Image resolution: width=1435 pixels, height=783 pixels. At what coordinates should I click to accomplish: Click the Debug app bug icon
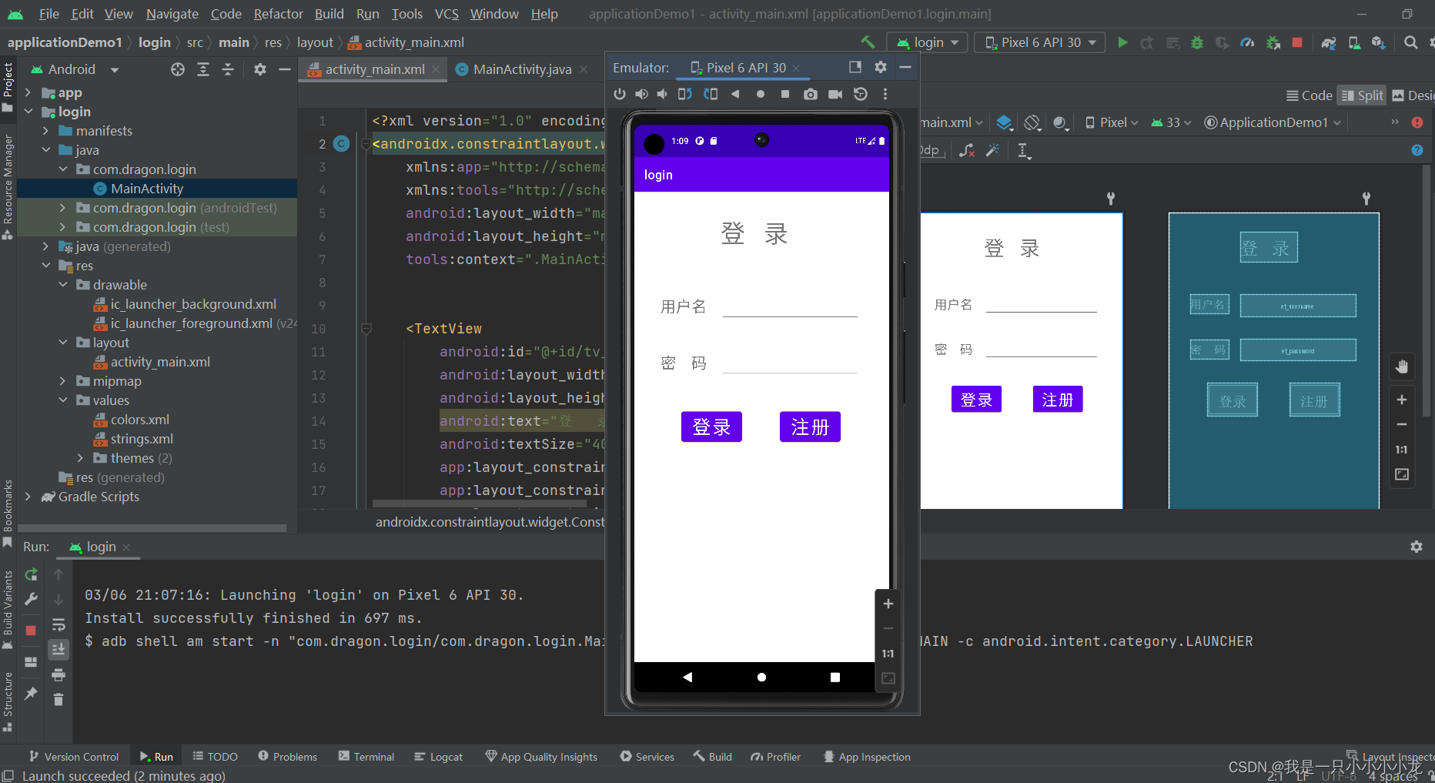coord(1197,42)
